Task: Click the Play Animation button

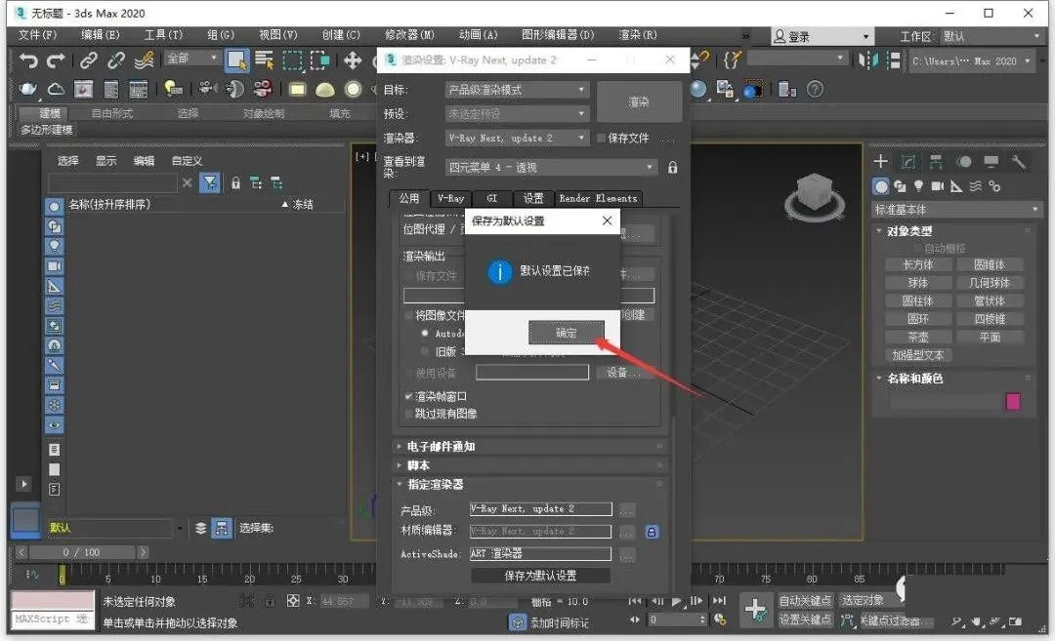Action: pos(677,601)
